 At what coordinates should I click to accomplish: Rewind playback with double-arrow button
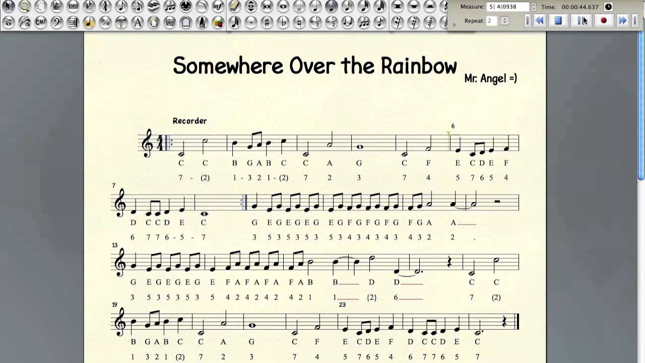[540, 21]
